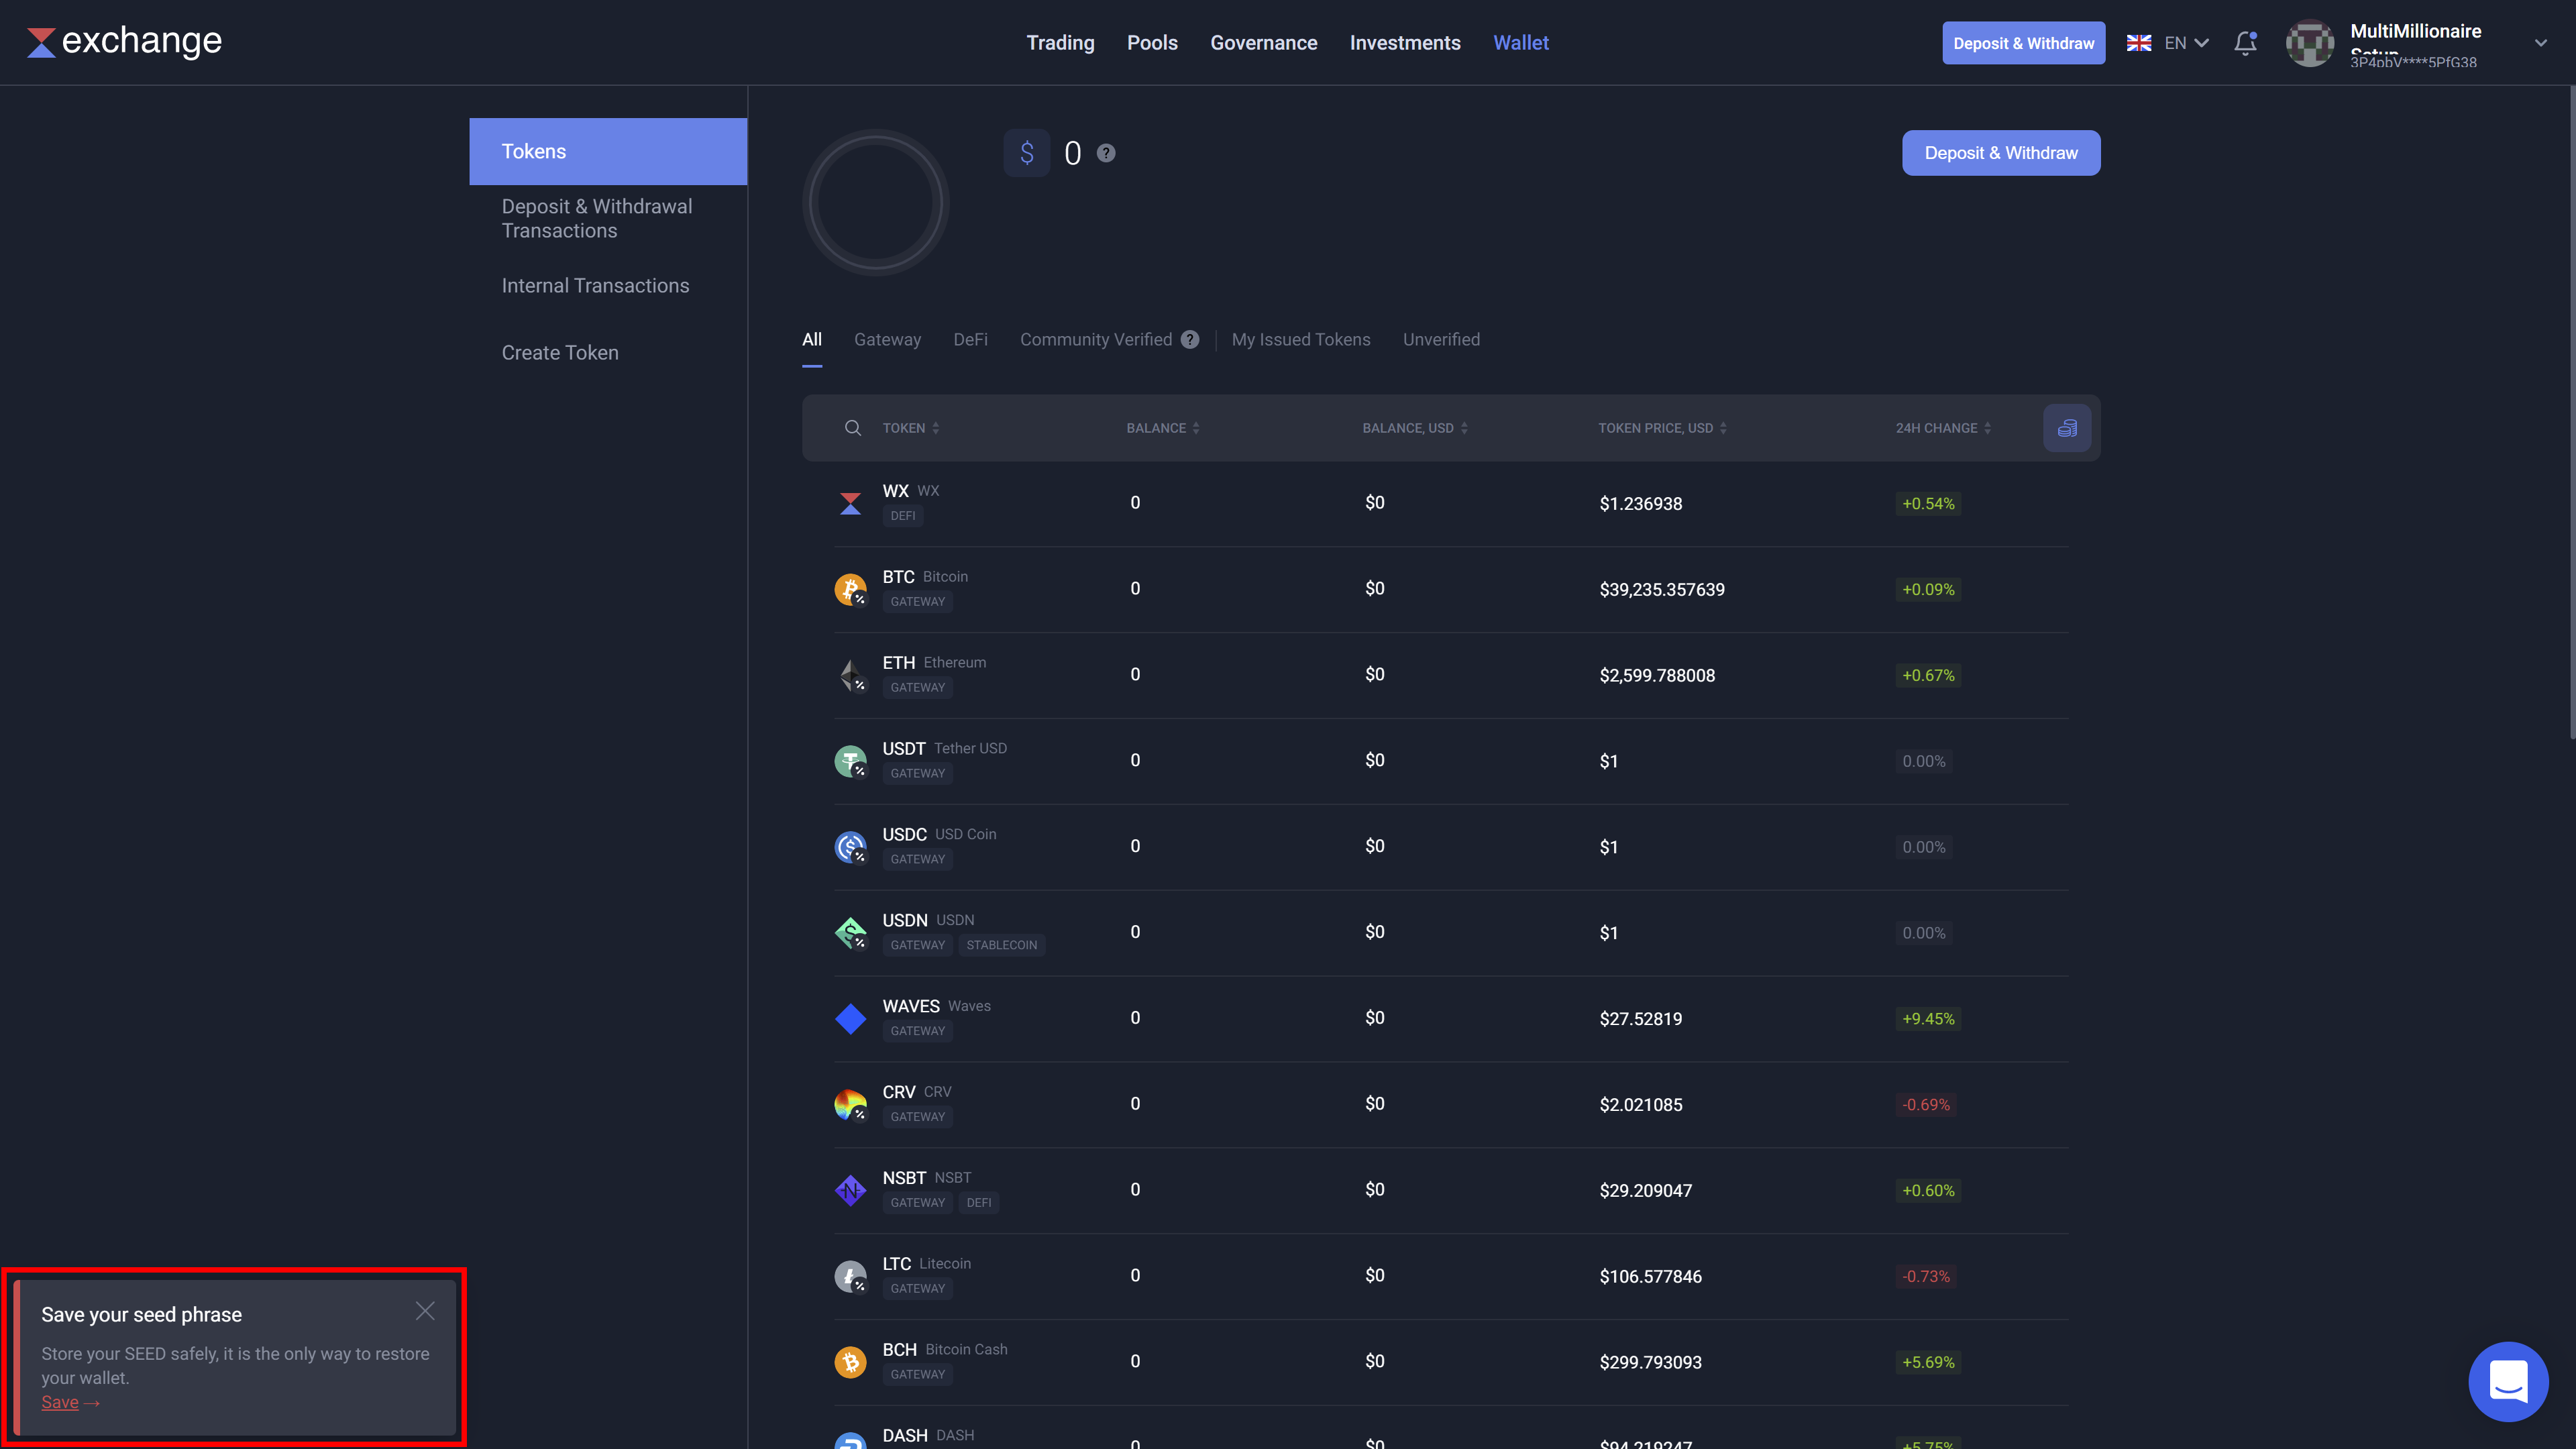2576x1449 pixels.
Task: Sort by BALANCE, USD column
Action: pos(1415,428)
